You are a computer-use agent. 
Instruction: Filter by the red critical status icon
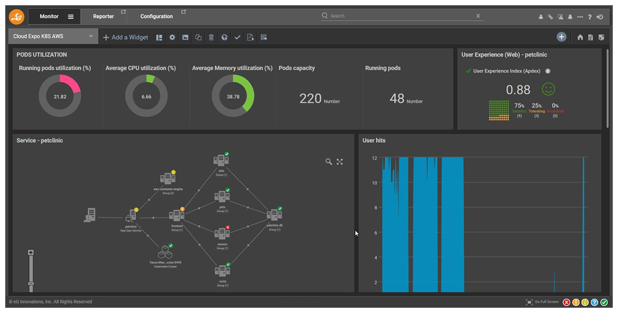click(x=566, y=302)
